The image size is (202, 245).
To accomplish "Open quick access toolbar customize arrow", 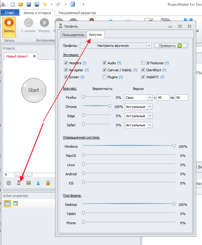I will tap(83, 4).
